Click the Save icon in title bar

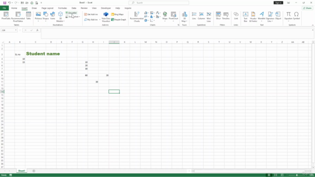tap(4, 3)
